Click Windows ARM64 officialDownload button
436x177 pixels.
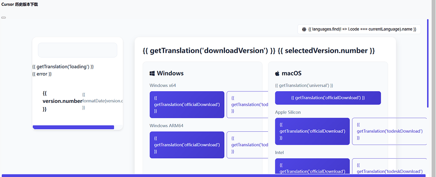coord(187,145)
